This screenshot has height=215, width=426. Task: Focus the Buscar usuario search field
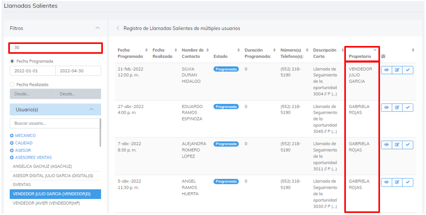[55, 123]
